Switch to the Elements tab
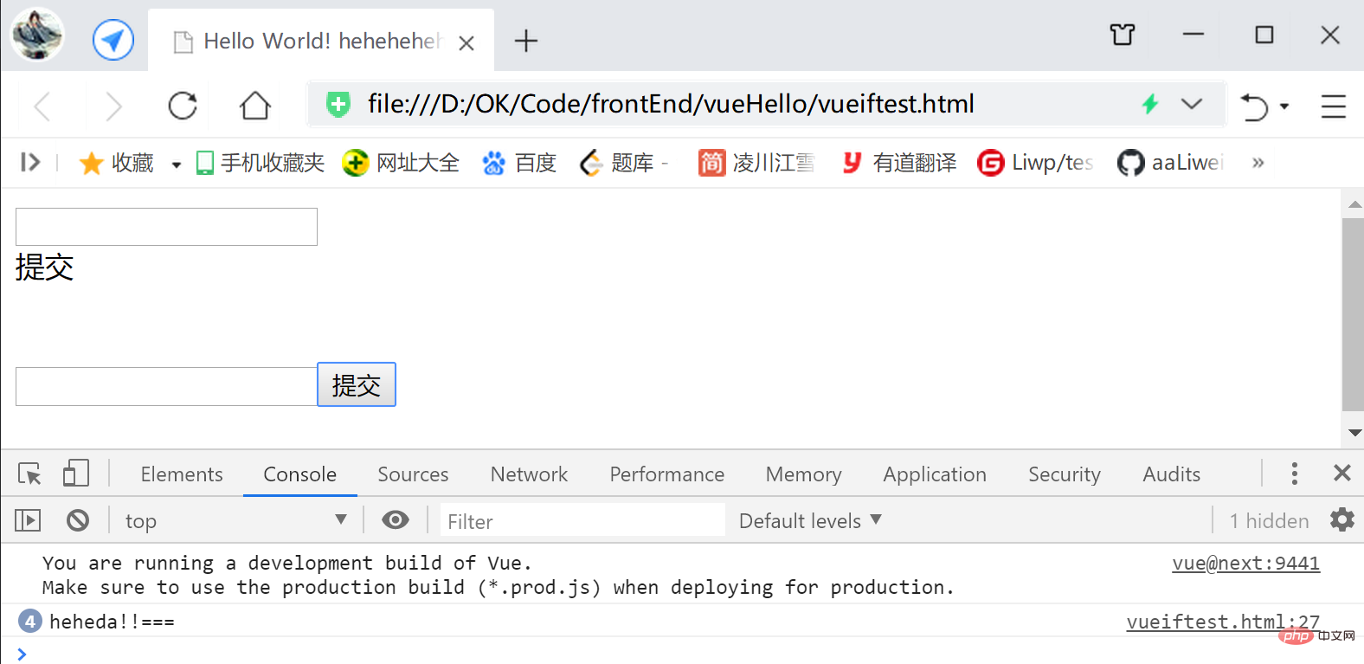The width and height of the screenshot is (1364, 664). (182, 474)
